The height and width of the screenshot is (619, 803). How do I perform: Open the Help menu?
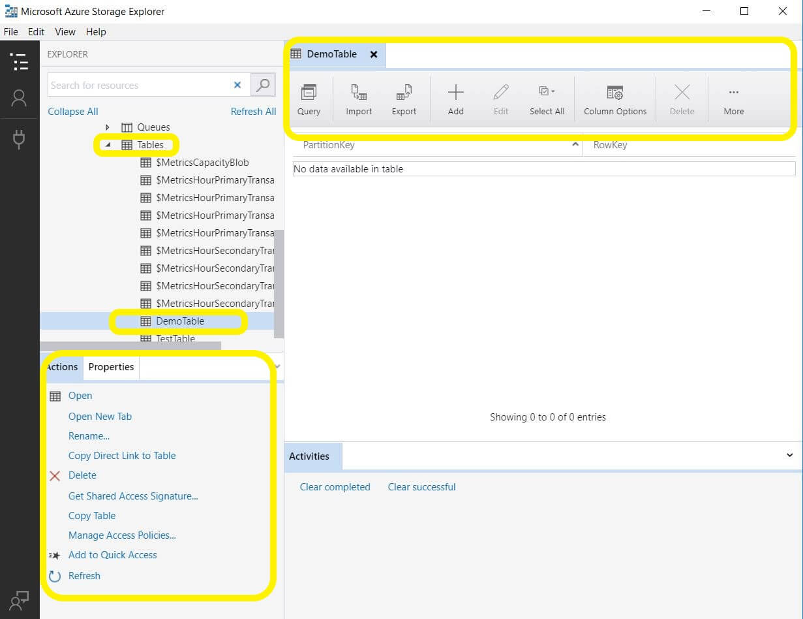(x=96, y=31)
